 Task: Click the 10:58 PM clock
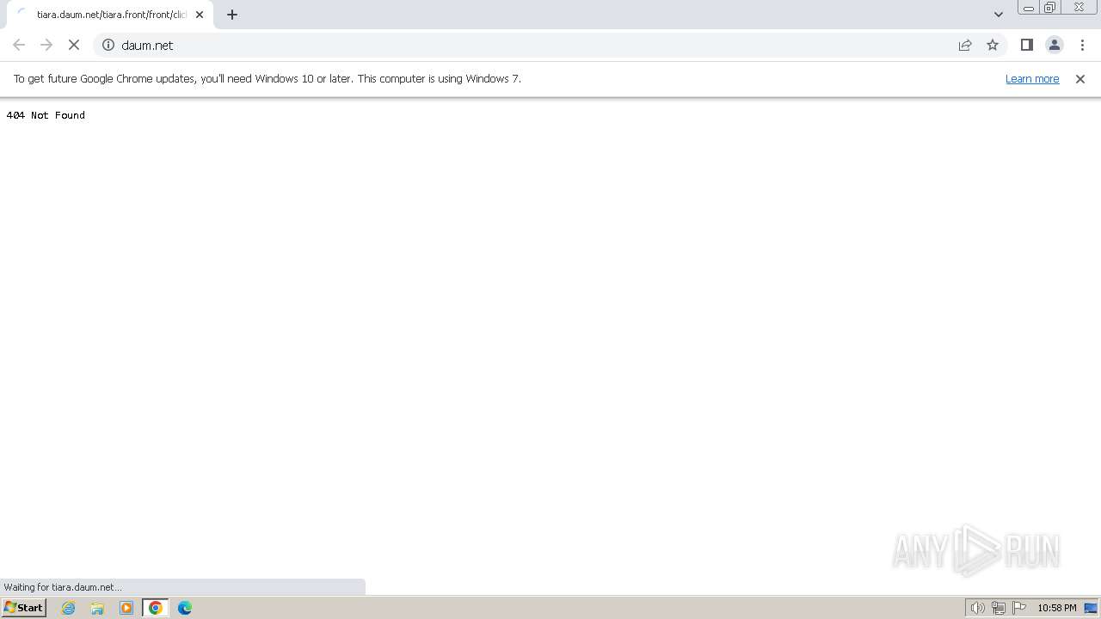tap(1057, 608)
